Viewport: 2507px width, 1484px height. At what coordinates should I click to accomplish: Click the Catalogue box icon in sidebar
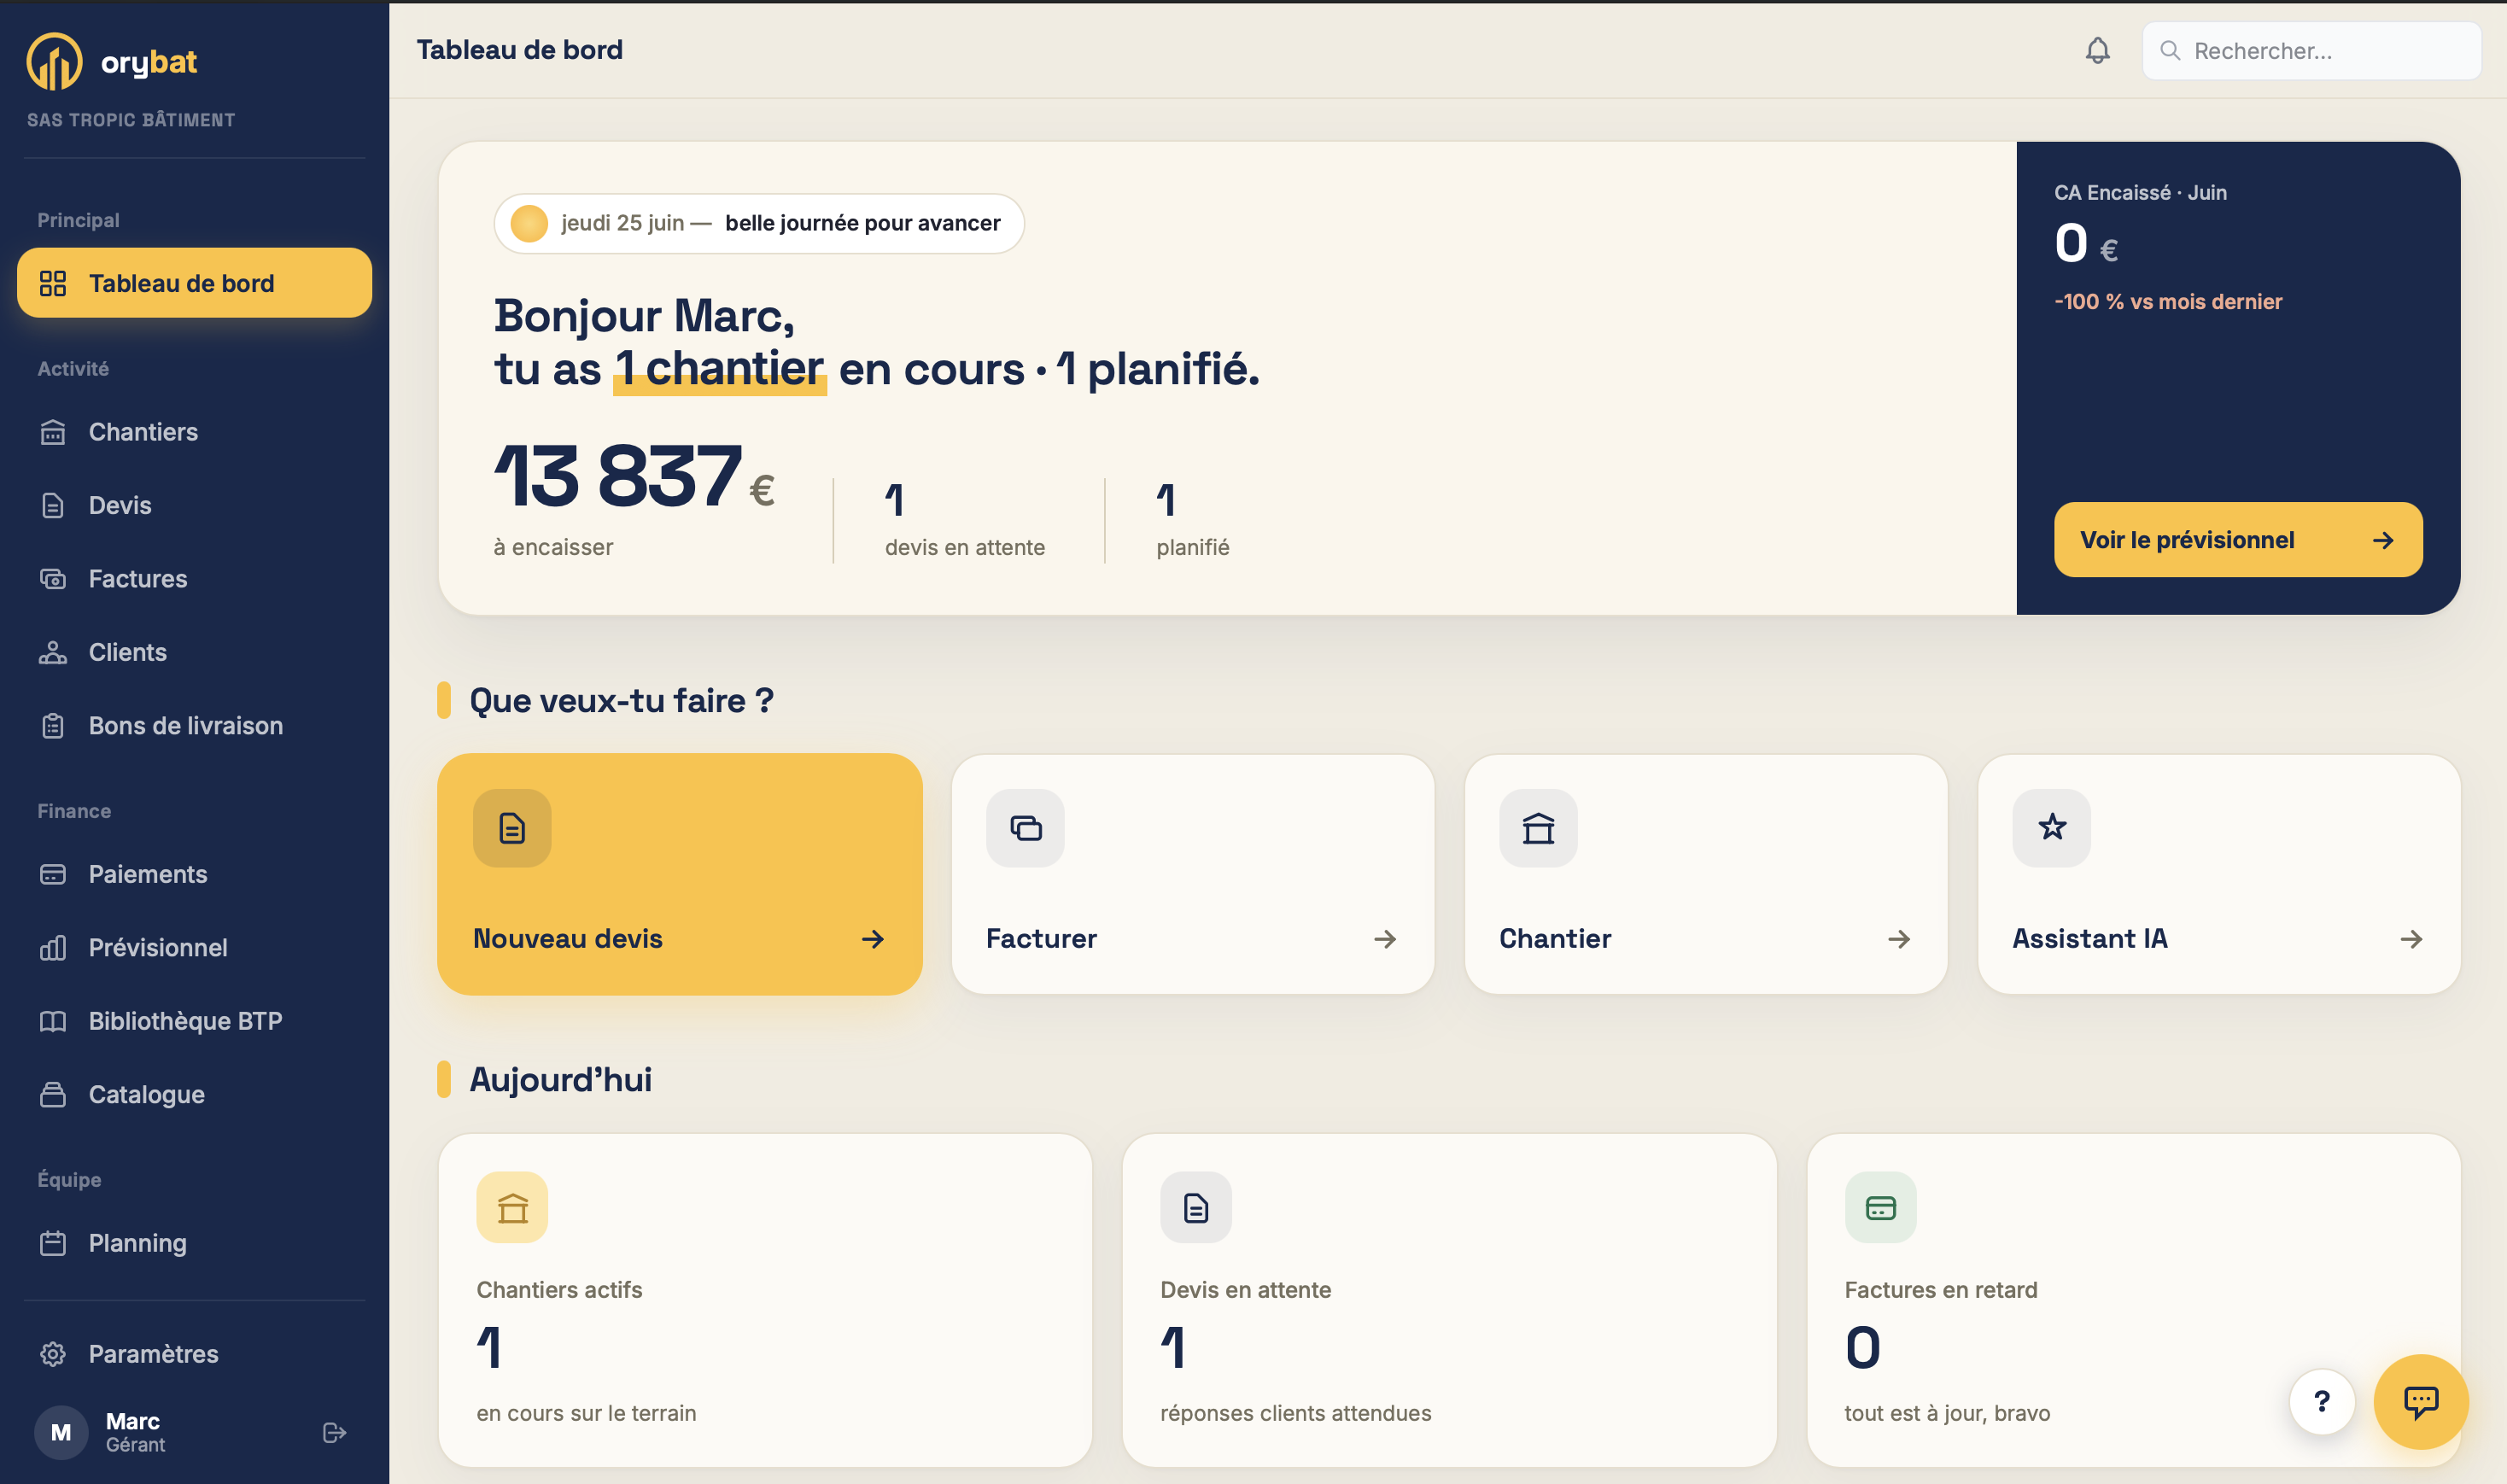coord(53,1094)
